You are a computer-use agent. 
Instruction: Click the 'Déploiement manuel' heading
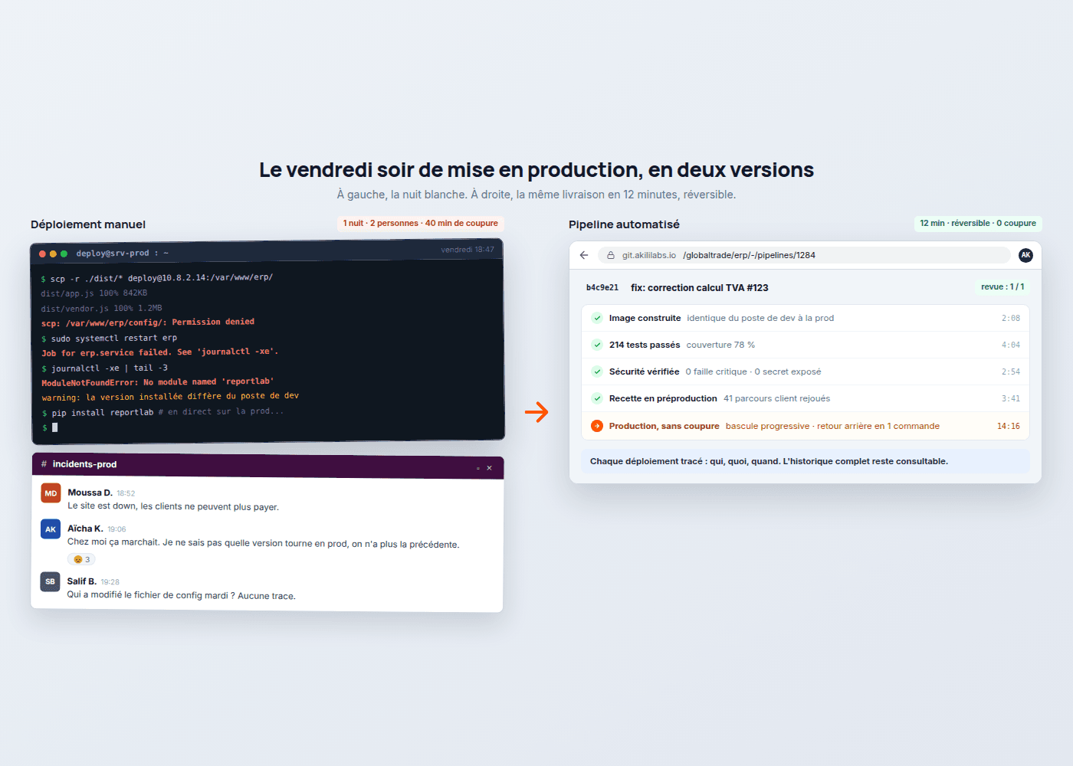pyautogui.click(x=88, y=224)
